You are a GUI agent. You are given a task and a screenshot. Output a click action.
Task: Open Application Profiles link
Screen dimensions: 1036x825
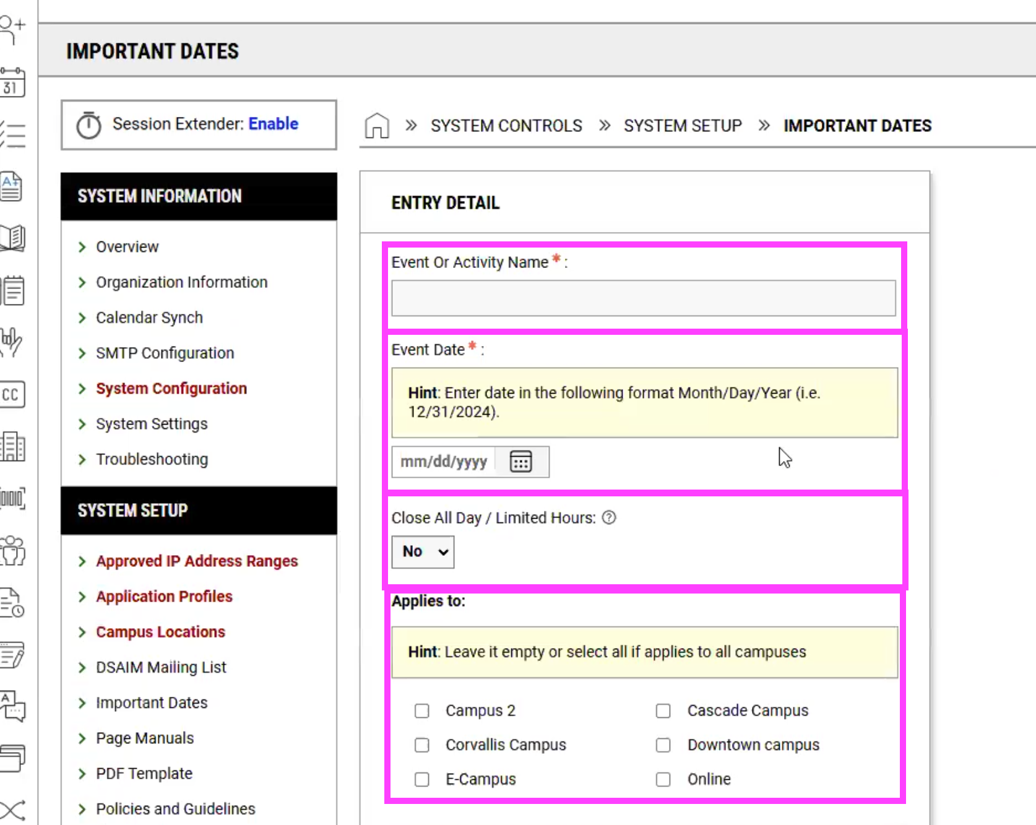click(164, 596)
